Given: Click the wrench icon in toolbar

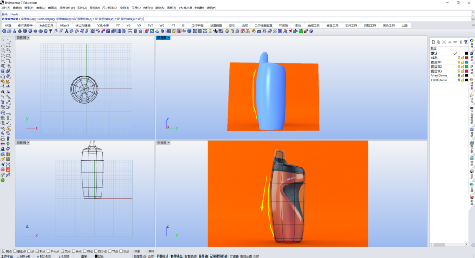Looking at the screenshot, I should [x=216, y=31].
